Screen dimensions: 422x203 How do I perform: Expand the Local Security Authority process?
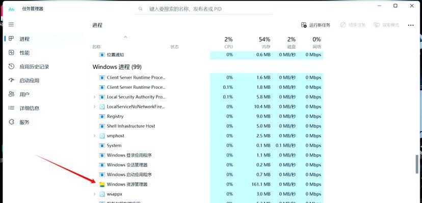tap(94, 97)
